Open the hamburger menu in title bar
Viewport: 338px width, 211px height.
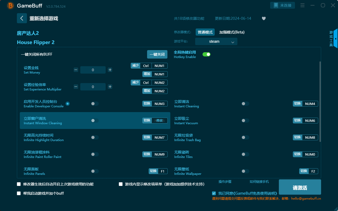click(303, 6)
